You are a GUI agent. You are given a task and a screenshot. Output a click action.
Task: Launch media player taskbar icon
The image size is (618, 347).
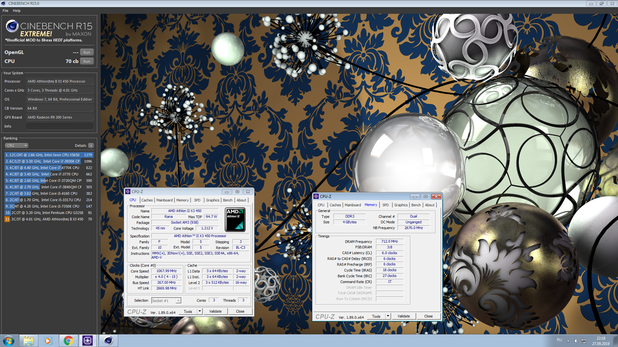[48, 341]
